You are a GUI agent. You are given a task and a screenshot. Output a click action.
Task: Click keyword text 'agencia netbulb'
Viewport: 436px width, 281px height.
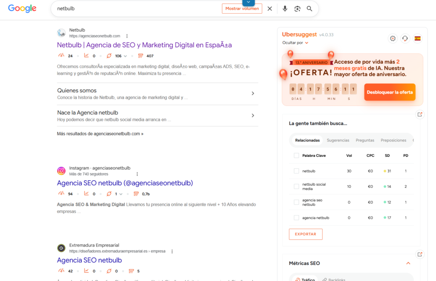pos(316,218)
